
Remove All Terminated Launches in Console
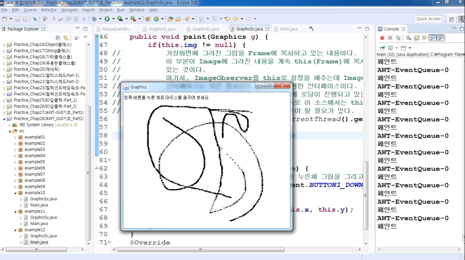pyautogui.click(x=398, y=38)
